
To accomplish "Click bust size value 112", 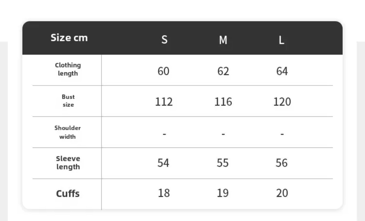I will tap(164, 102).
